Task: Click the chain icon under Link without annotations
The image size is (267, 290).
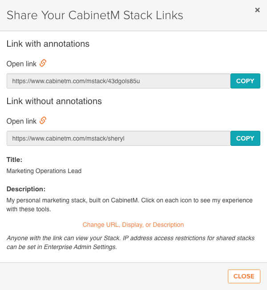Action: (x=43, y=121)
